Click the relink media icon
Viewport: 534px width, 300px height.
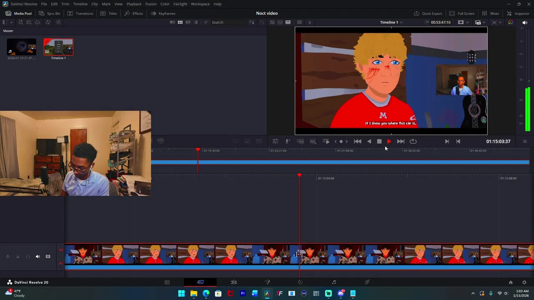coord(58,22)
